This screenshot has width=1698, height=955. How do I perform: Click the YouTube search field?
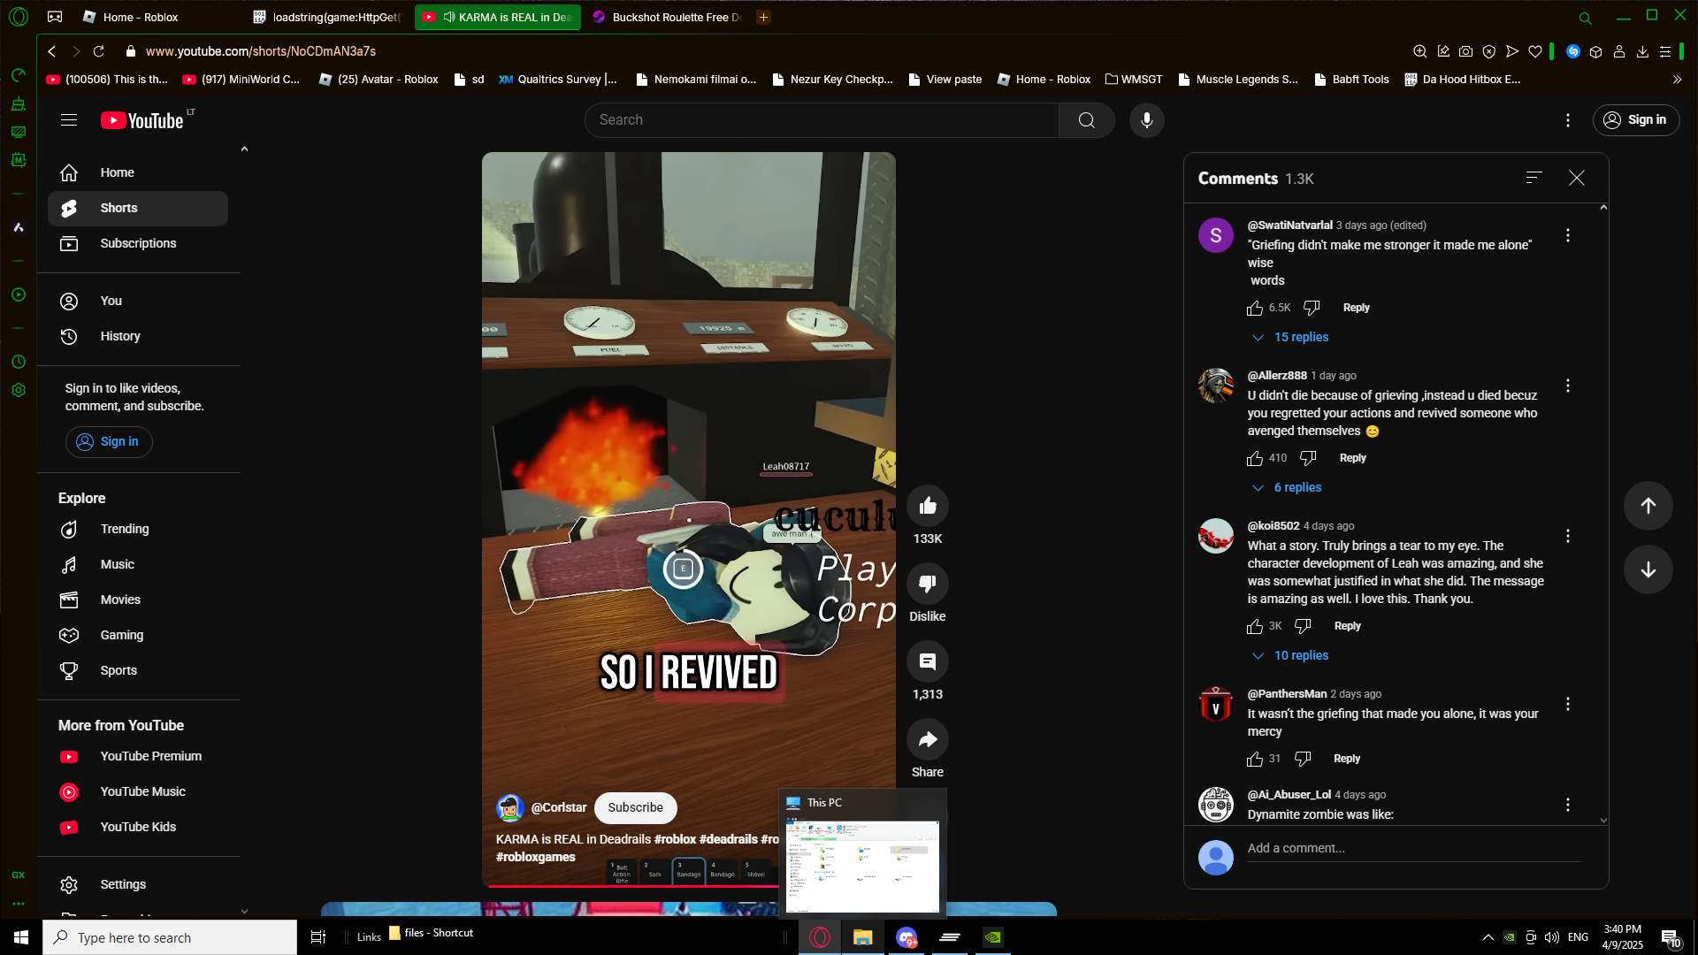[x=822, y=120]
